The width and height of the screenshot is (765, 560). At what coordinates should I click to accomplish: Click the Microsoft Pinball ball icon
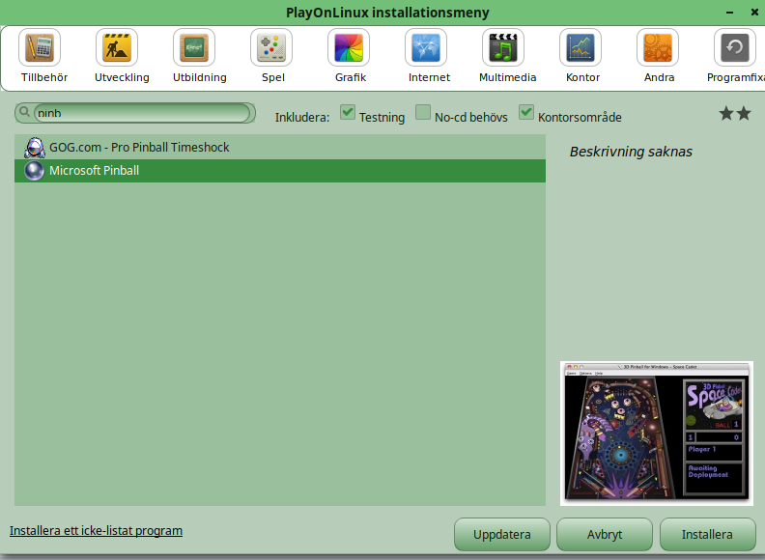pyautogui.click(x=34, y=171)
